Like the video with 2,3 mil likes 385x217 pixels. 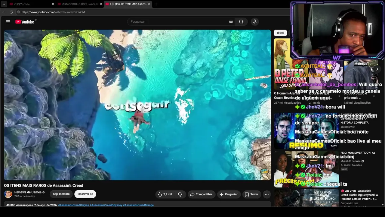[165, 194]
